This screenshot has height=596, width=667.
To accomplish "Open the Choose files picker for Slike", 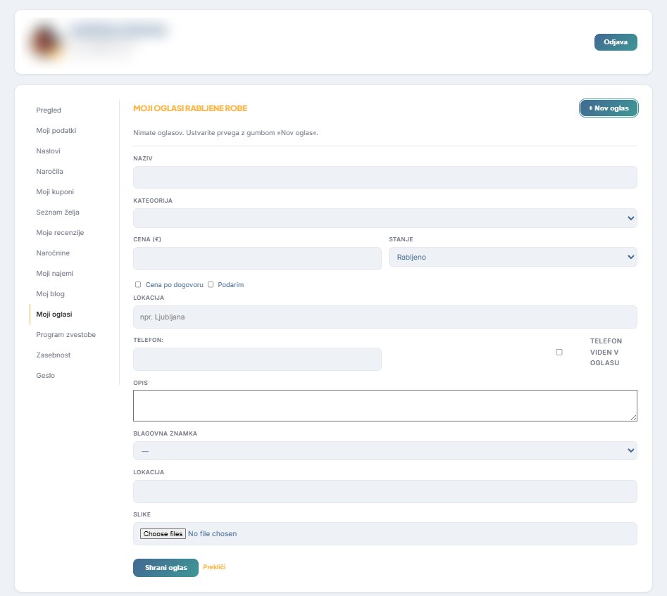I will point(163,533).
